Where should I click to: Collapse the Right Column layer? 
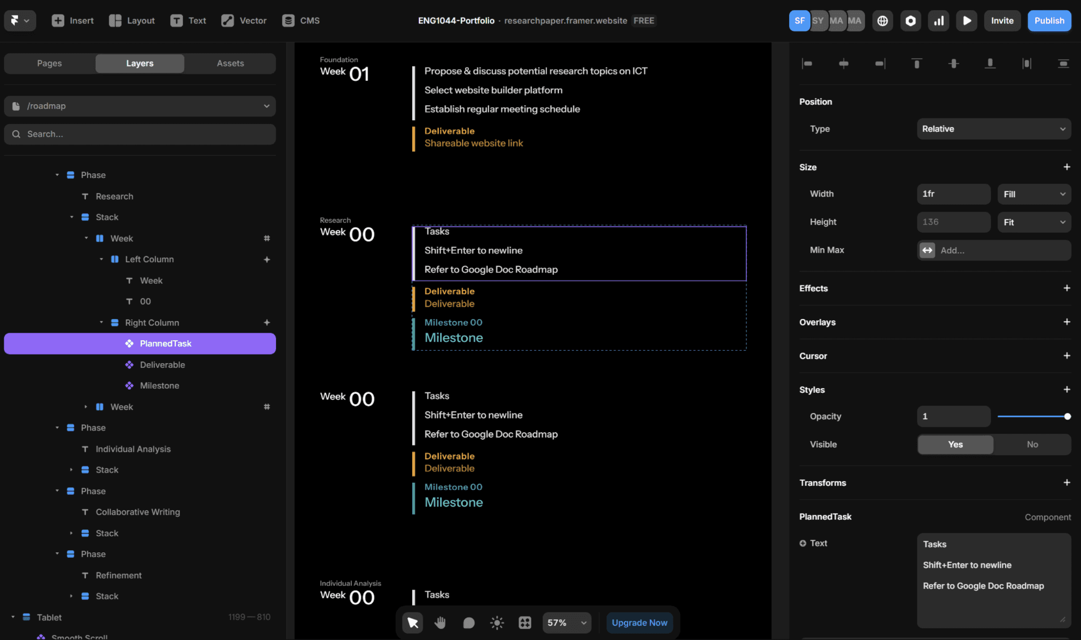coord(102,323)
